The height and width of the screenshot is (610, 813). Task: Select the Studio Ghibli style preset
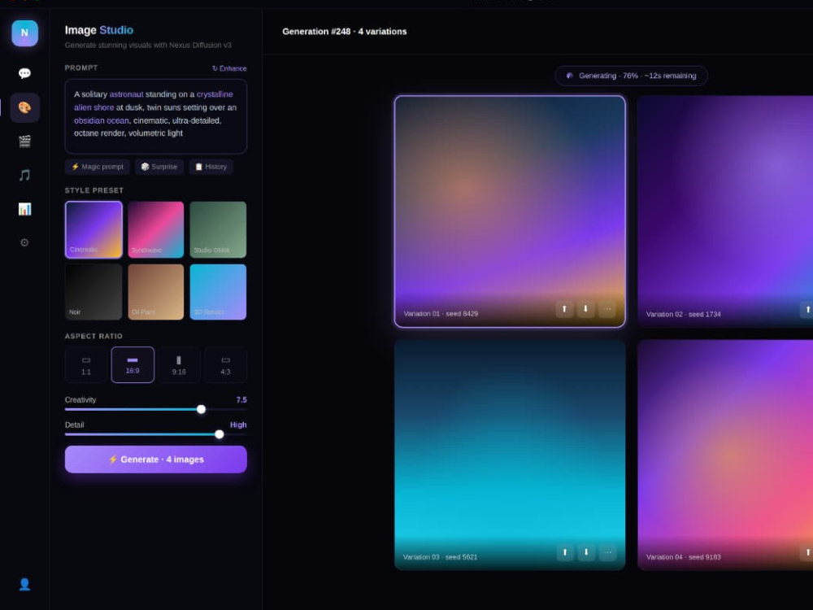218,229
